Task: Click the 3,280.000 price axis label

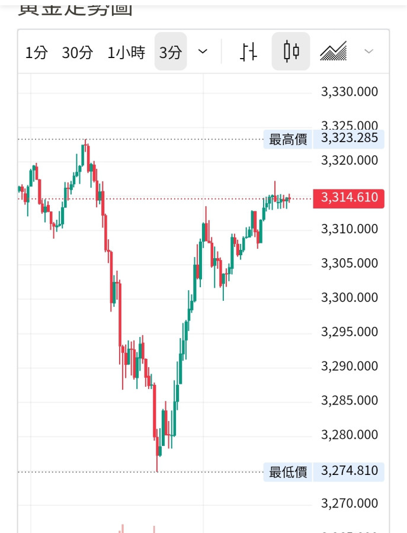Action: 350,435
